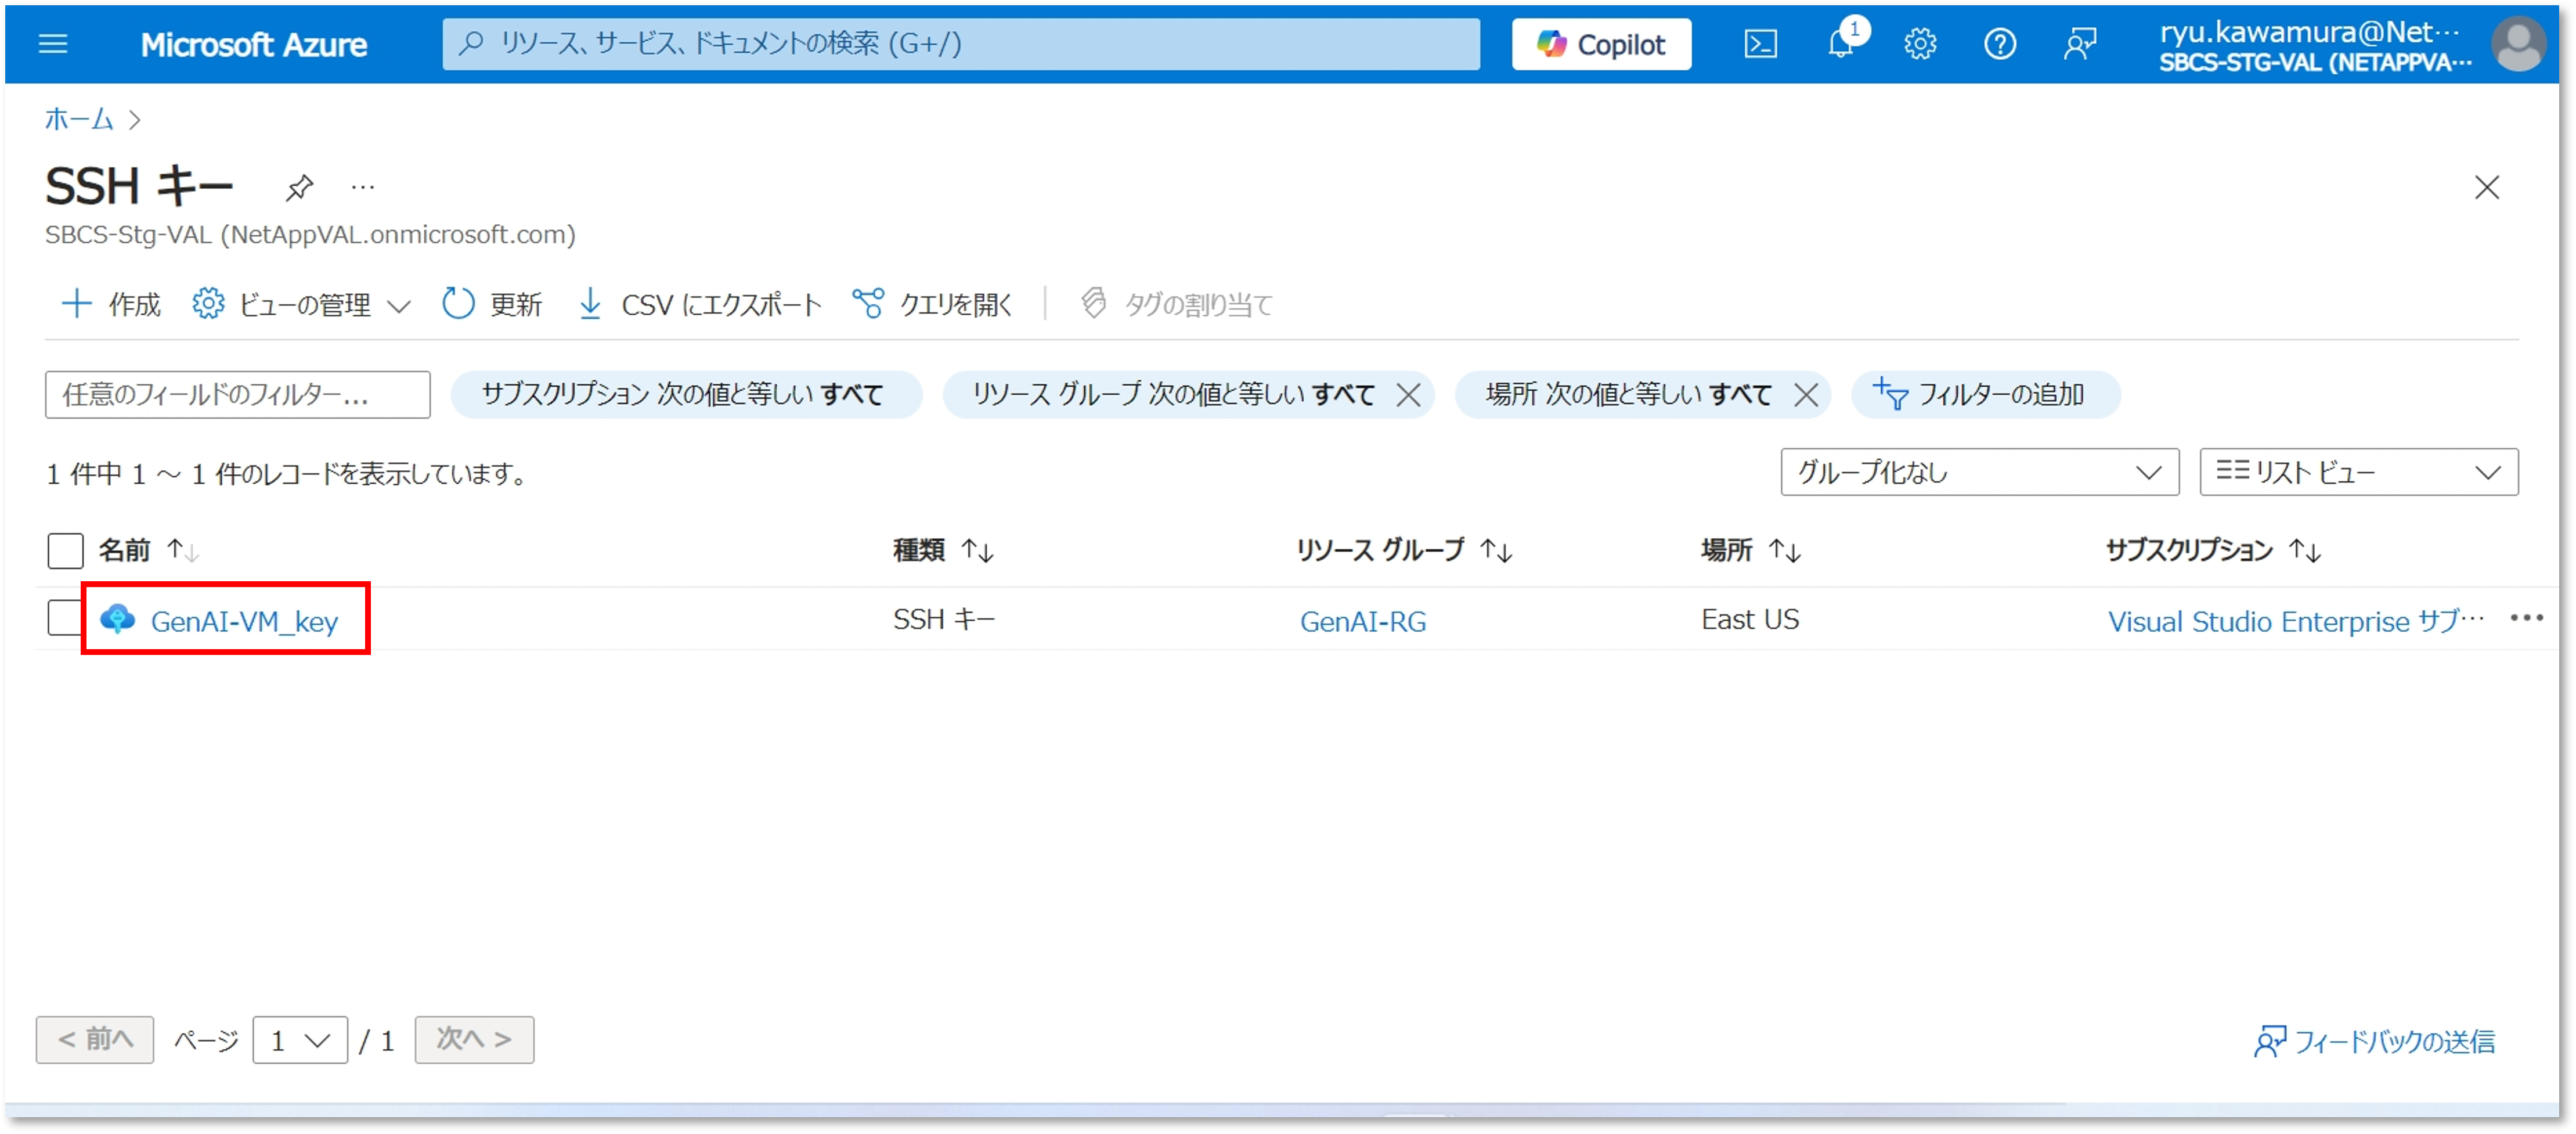Viewport: 2576px width, 1134px height.
Task: Remove the 場所 filter
Action: 1805,395
